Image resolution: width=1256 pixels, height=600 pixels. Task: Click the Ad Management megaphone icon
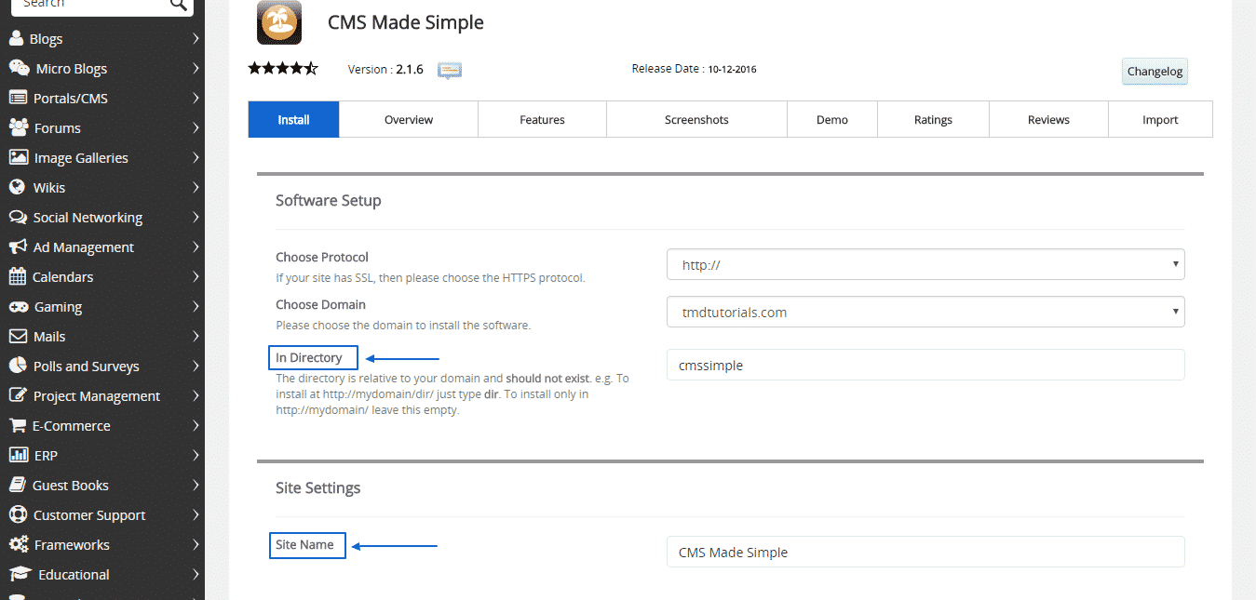(x=18, y=247)
